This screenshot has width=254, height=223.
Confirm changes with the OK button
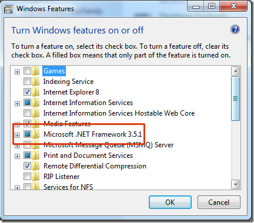coord(170,202)
